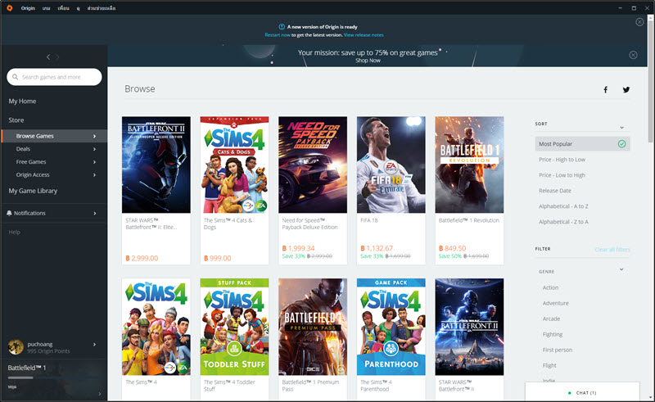Click Shop Now in promo banner
This screenshot has width=655, height=402.
click(x=368, y=61)
